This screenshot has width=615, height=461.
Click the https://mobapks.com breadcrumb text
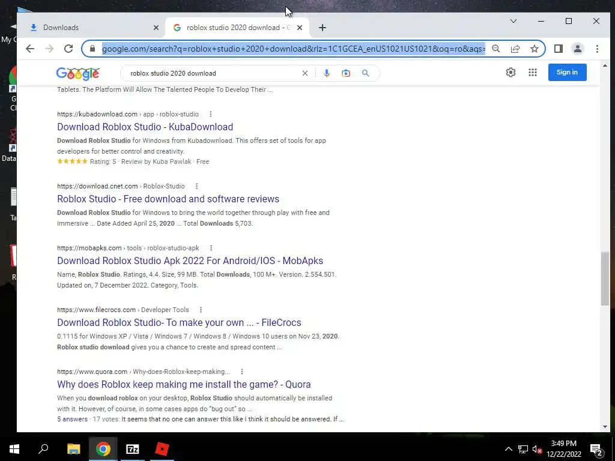(x=89, y=248)
